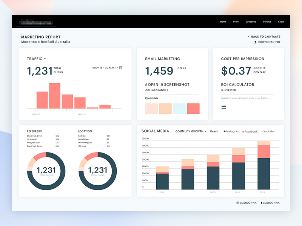Open the About page link
Image resolution: width=302 pixels, height=226 pixels.
point(281,22)
